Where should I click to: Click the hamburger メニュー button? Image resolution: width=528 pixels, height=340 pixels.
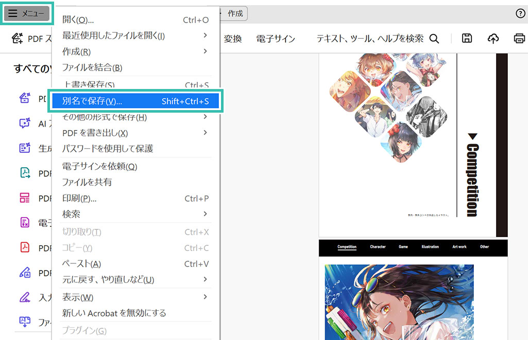[27, 14]
